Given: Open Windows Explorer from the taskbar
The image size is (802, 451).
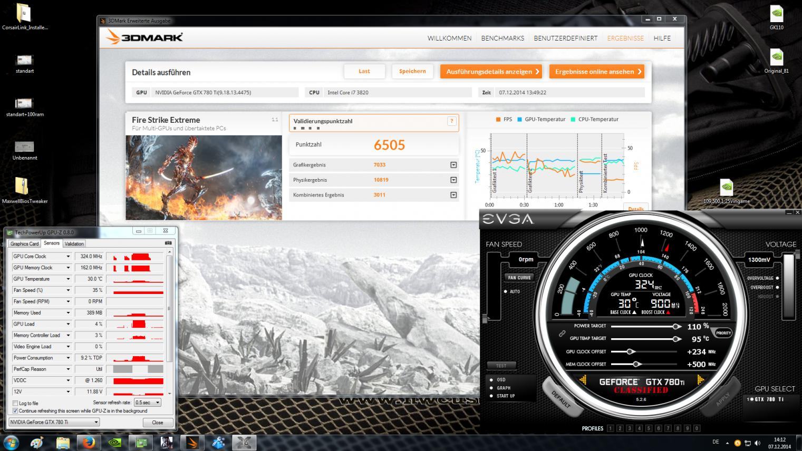Looking at the screenshot, I should coord(63,442).
